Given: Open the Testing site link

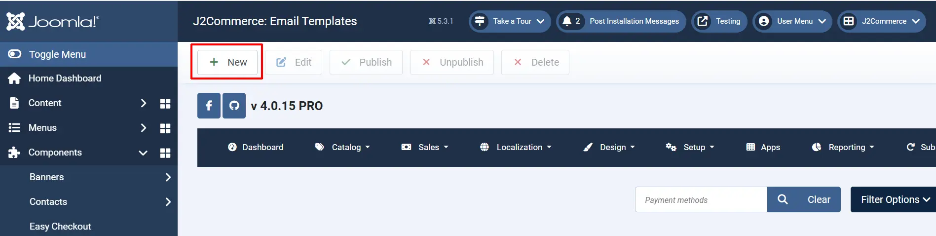Looking at the screenshot, I should pos(719,21).
